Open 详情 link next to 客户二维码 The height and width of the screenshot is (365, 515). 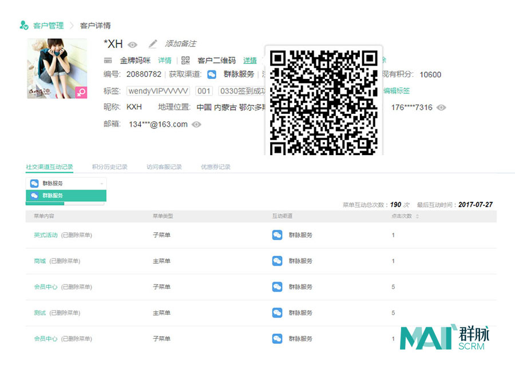pyautogui.click(x=249, y=61)
